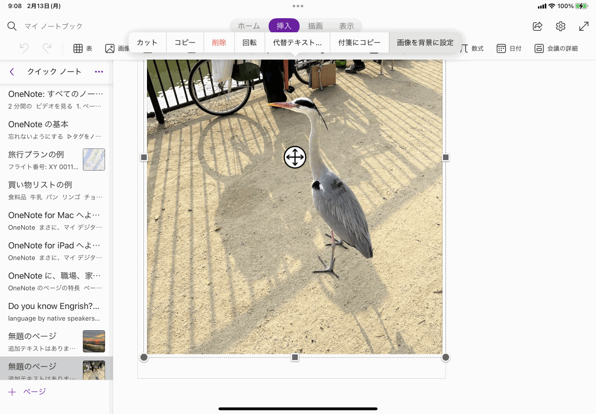Switch to the 挿入 tab
The width and height of the screenshot is (596, 414).
tap(284, 26)
